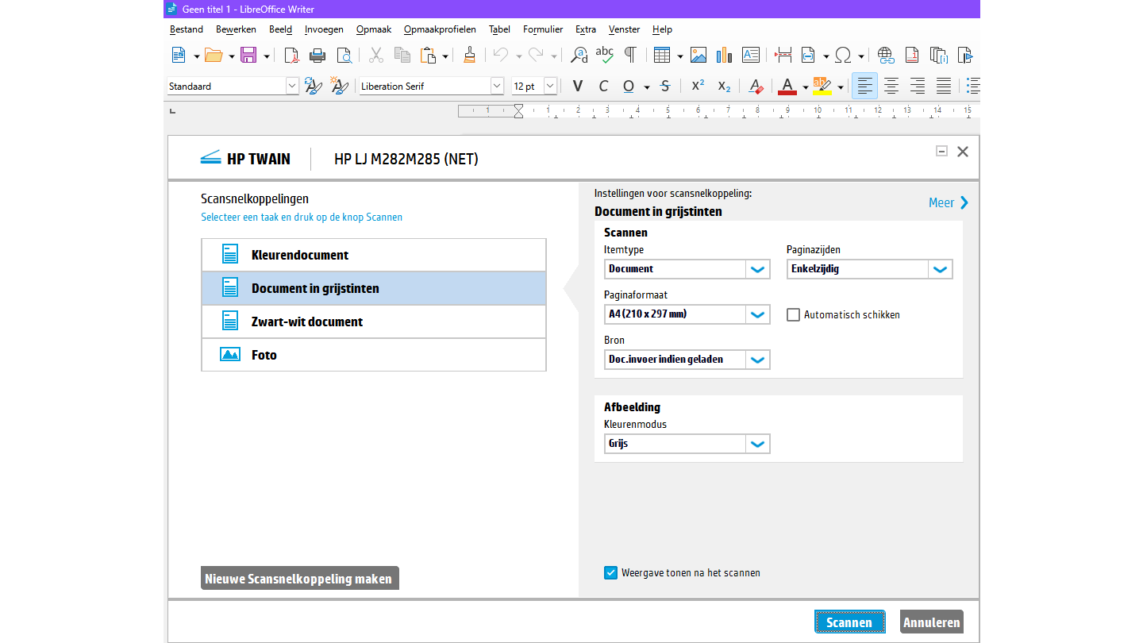Click the Insert Hyperlink icon
The height and width of the screenshot is (643, 1143).
pos(885,55)
